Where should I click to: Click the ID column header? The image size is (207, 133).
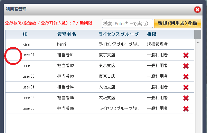click(x=25, y=34)
